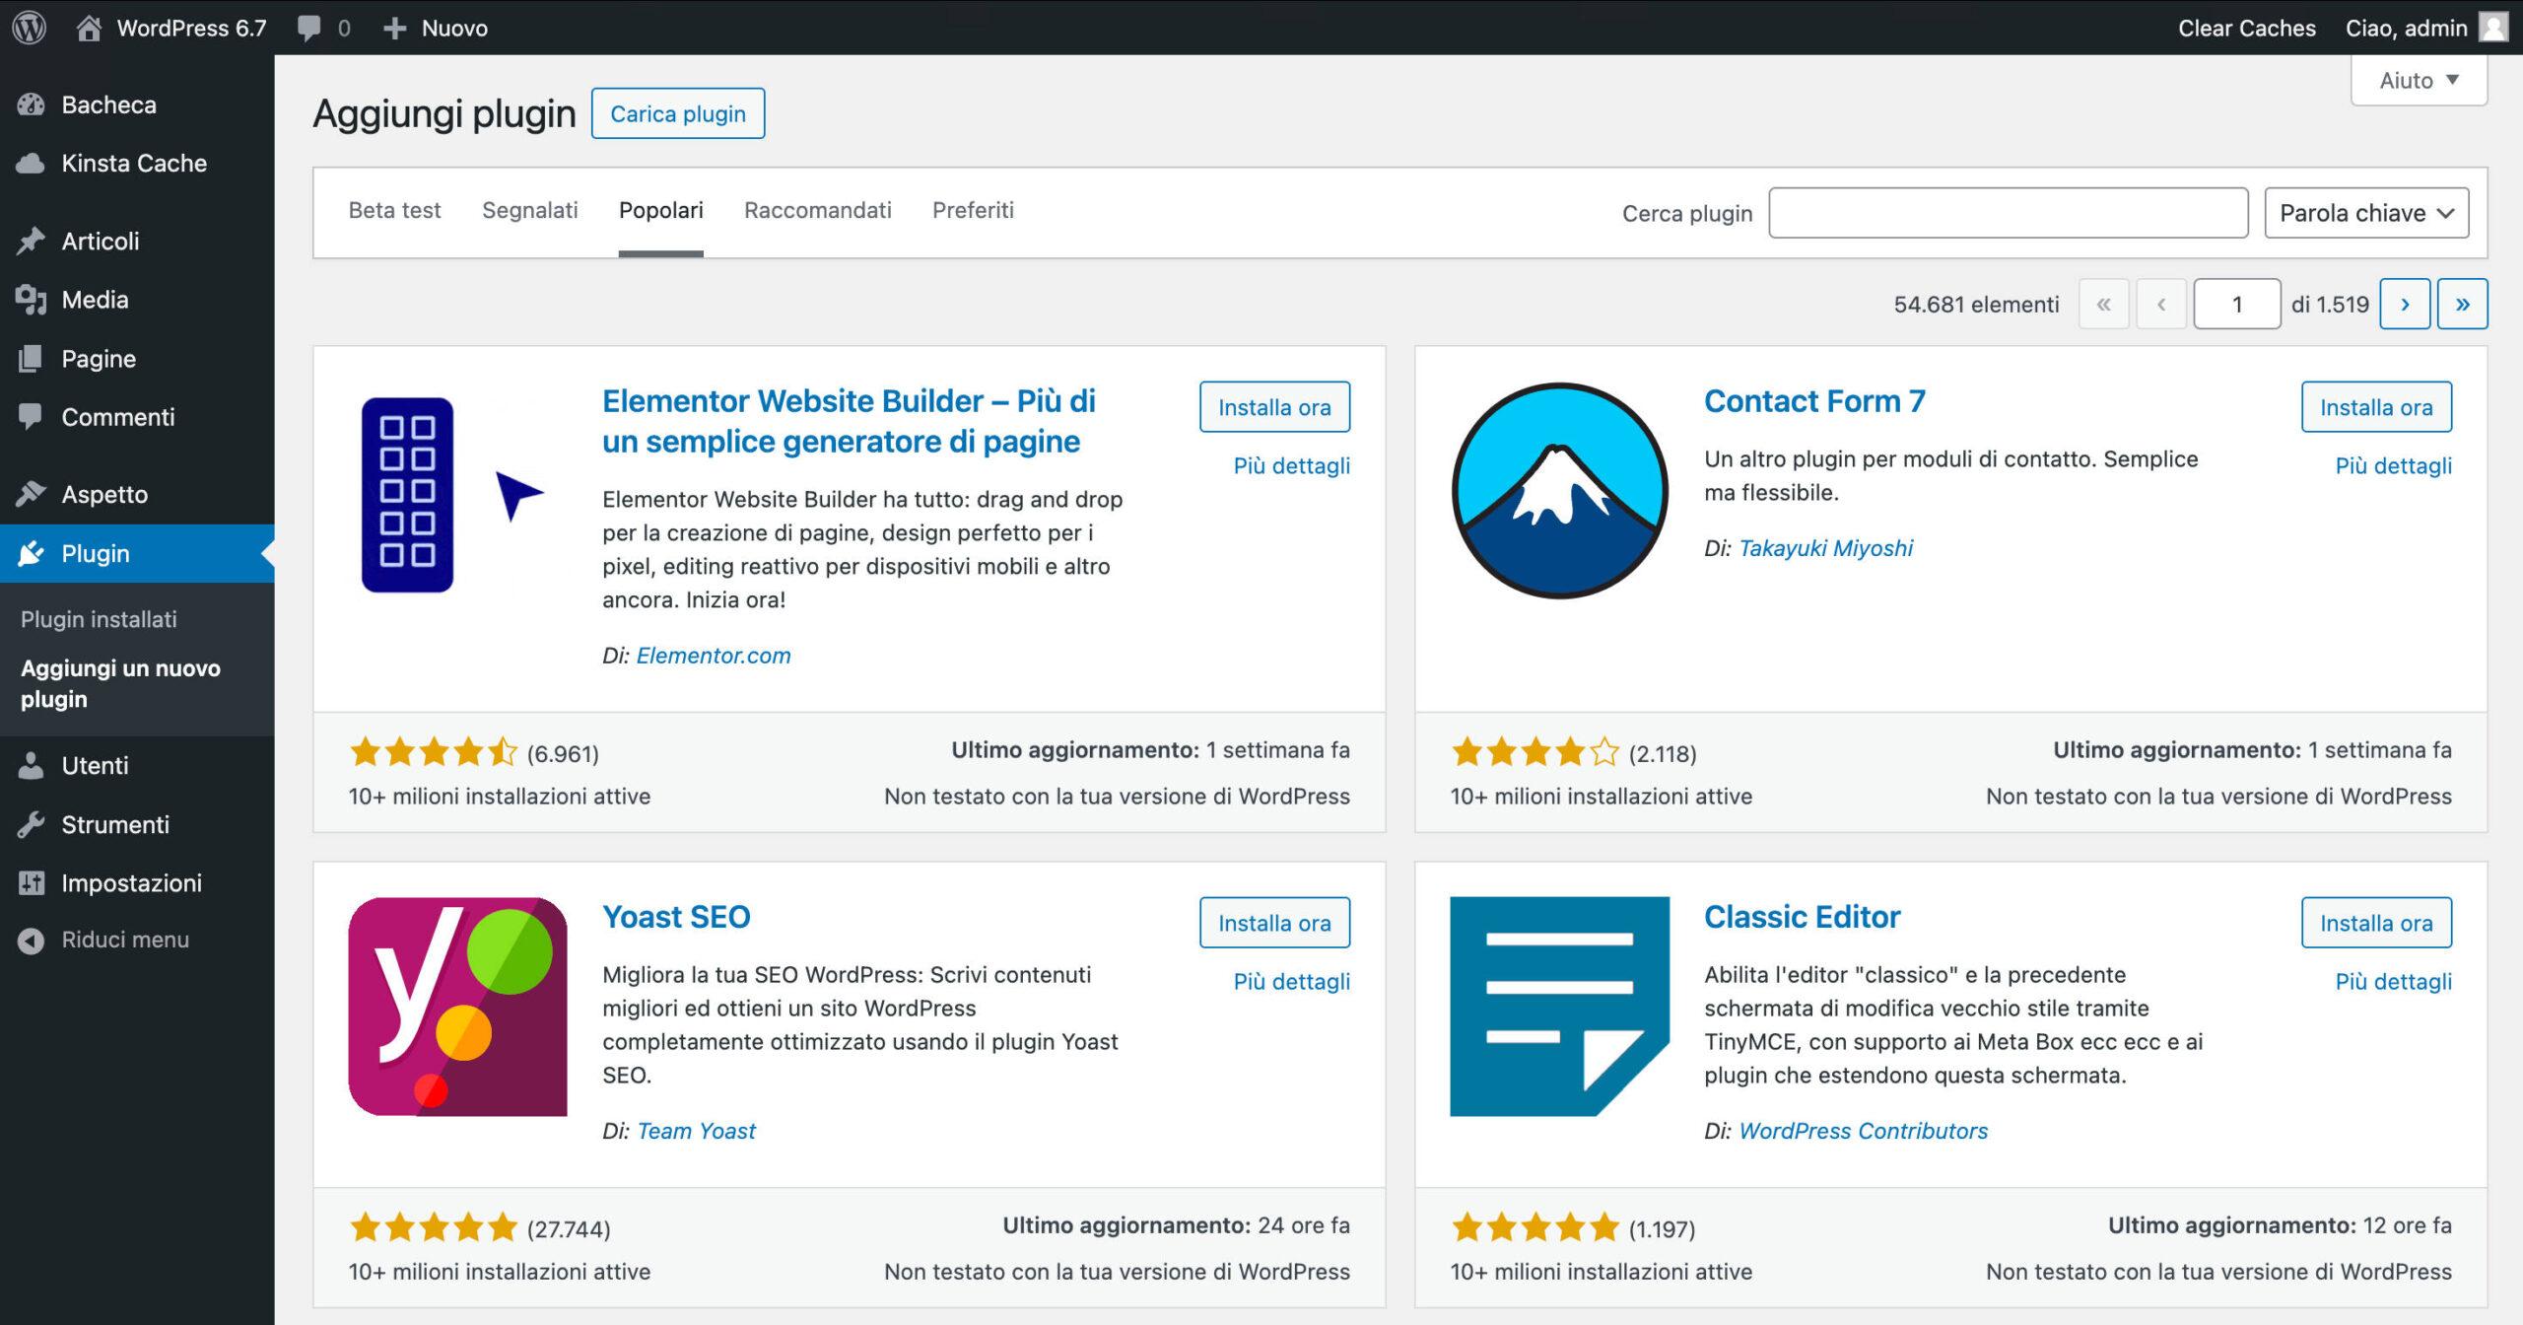Select Aggiungi un nuovo plugin submenu item
Image resolution: width=2523 pixels, height=1325 pixels.
[120, 683]
